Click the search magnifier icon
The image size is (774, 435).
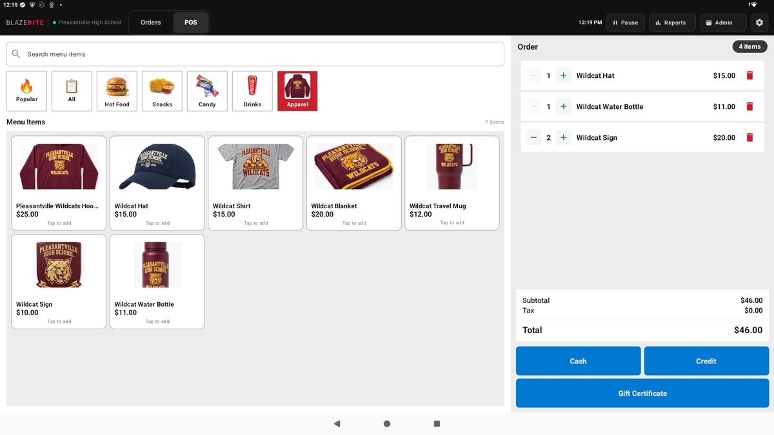(16, 54)
